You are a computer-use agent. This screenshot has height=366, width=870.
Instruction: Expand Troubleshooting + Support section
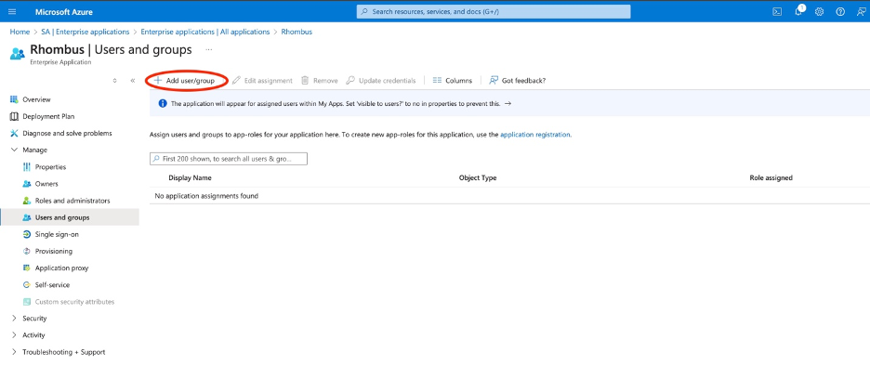click(14, 352)
